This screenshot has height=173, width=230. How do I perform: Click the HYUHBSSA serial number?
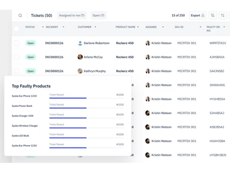tap(217, 99)
